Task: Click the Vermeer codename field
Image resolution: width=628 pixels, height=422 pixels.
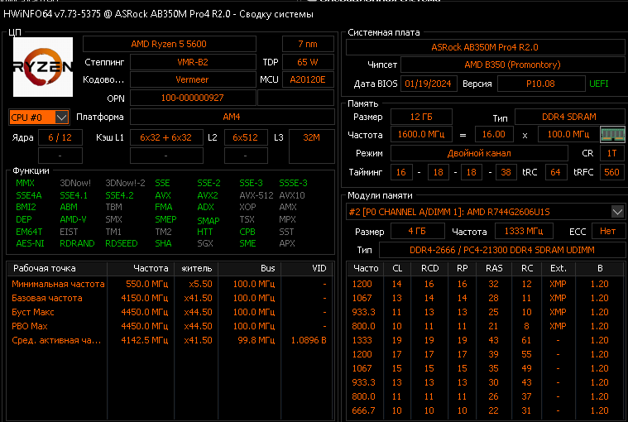Action: (x=193, y=79)
